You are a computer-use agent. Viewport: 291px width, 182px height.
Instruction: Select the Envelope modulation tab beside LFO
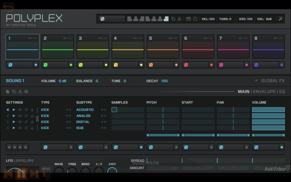[x=25, y=161]
